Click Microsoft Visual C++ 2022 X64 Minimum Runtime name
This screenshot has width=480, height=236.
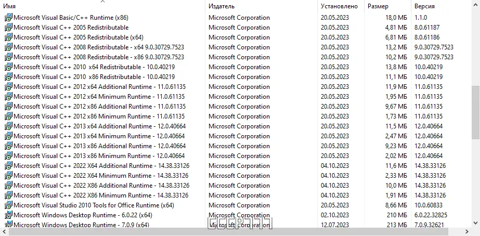coord(101,175)
